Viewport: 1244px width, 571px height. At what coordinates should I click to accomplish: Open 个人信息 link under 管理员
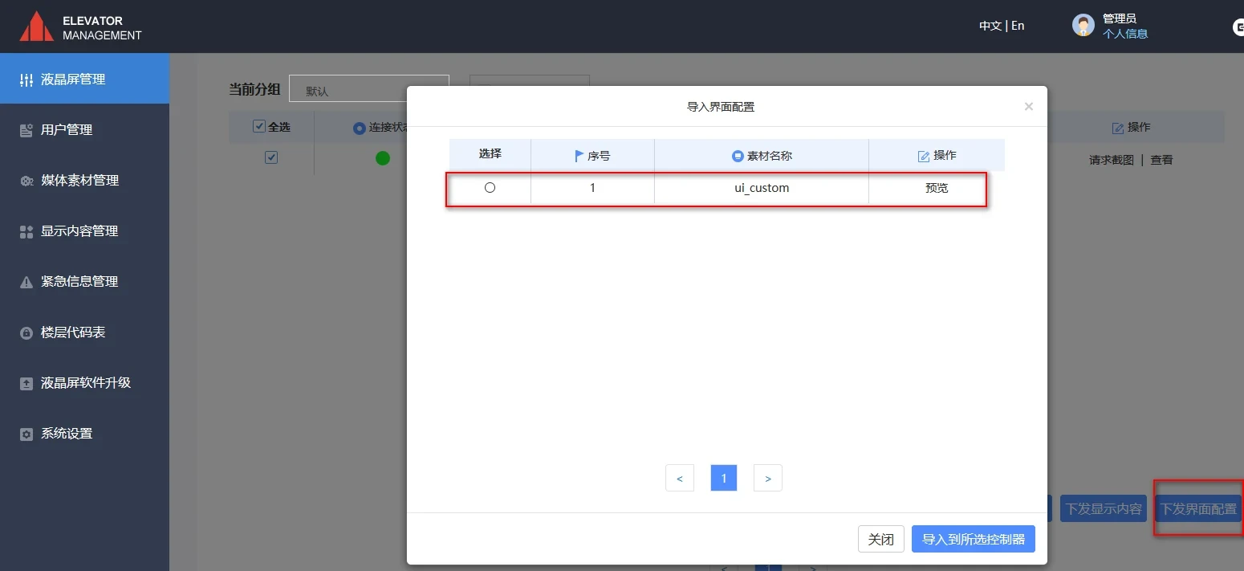point(1125,34)
